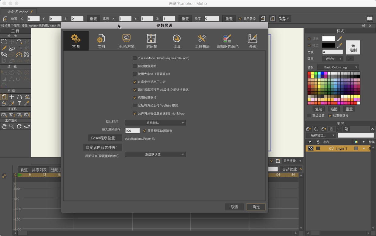This screenshot has height=236, width=376.
Task: Open the interface language dropdown
Action: (155, 154)
